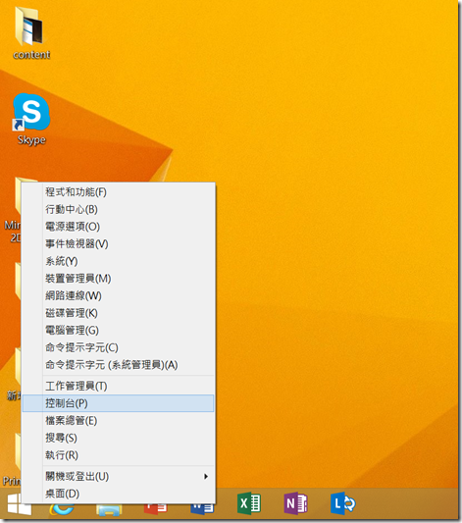This screenshot has height=523, width=462.
Task: Open 命令提示字元(C) from the menu
Action: pos(118,347)
